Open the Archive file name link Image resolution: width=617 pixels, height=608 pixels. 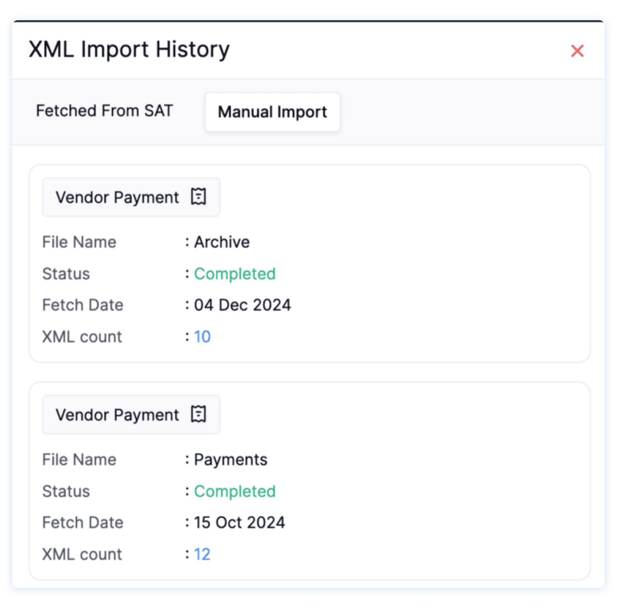(x=222, y=242)
